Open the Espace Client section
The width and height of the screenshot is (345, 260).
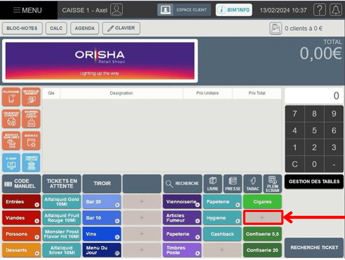[184, 10]
